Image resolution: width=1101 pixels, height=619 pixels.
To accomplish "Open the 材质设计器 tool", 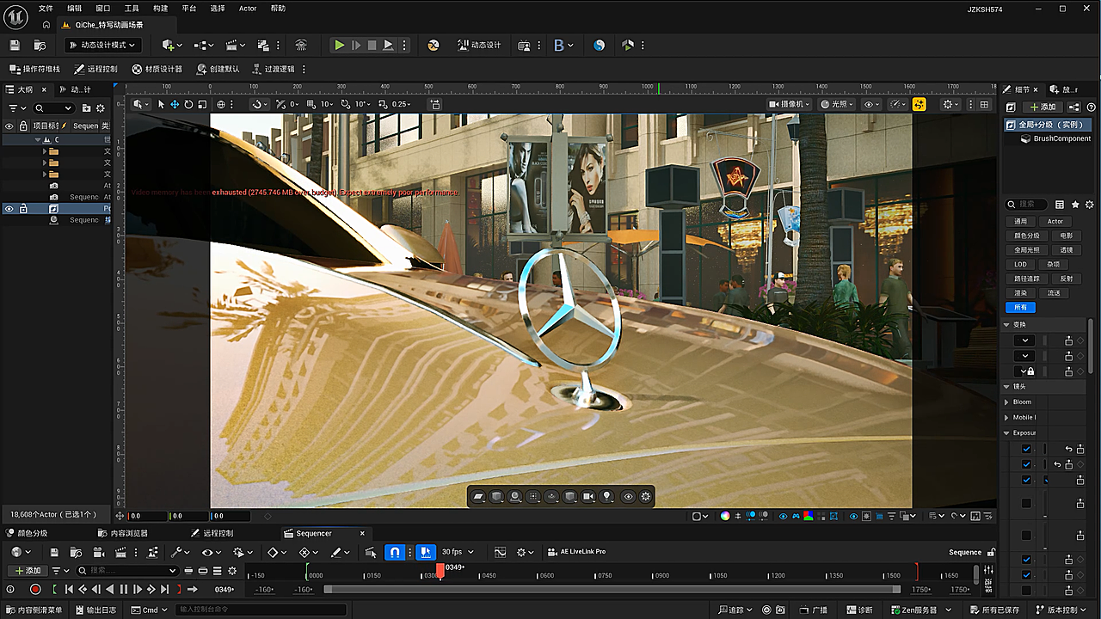I will point(157,69).
